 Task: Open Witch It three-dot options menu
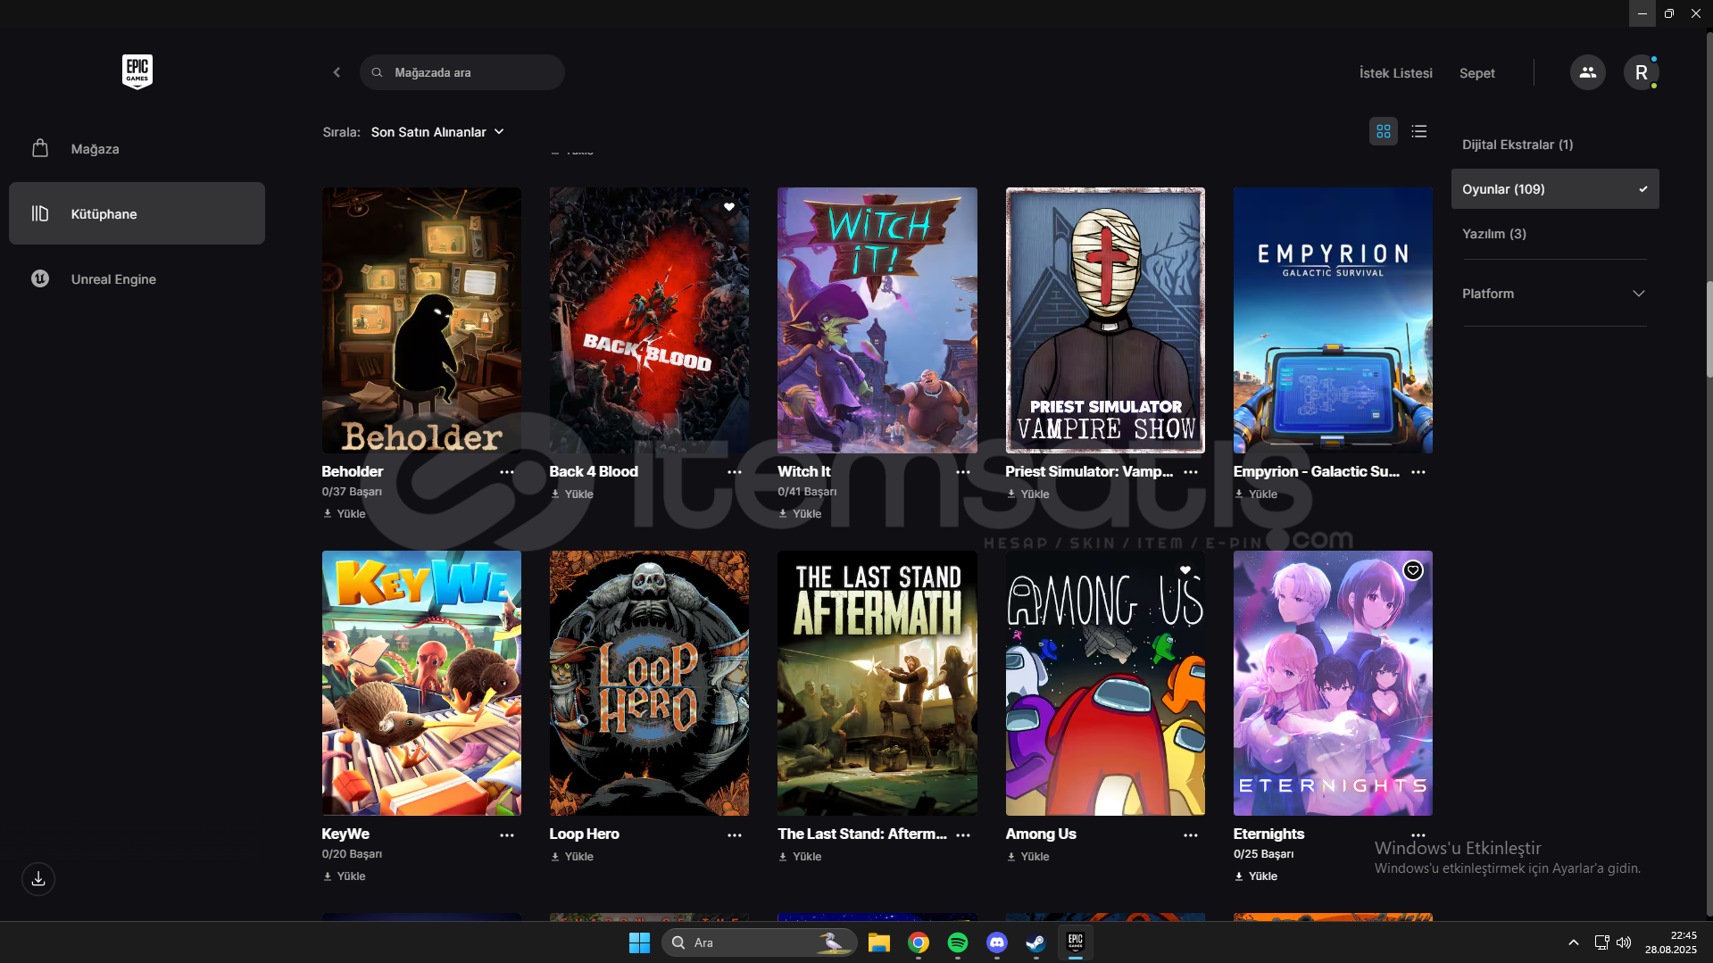(x=962, y=472)
